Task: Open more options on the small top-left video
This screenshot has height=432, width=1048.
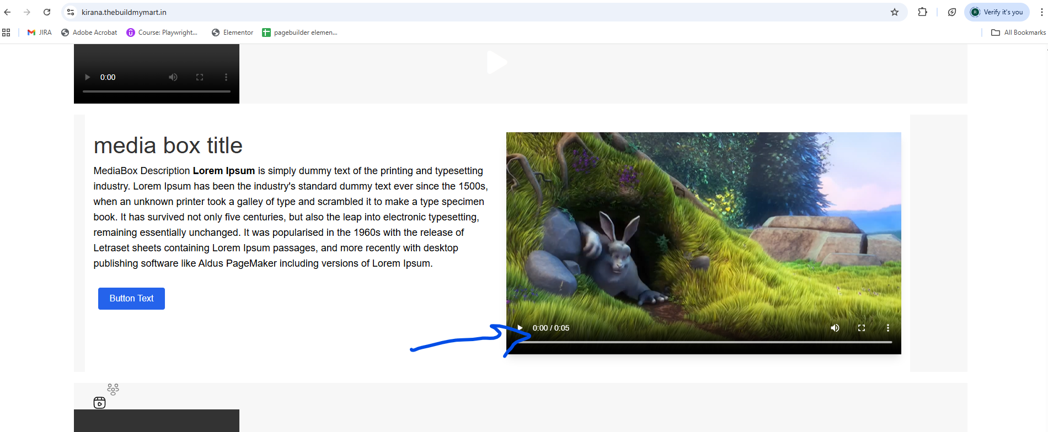Action: click(226, 77)
